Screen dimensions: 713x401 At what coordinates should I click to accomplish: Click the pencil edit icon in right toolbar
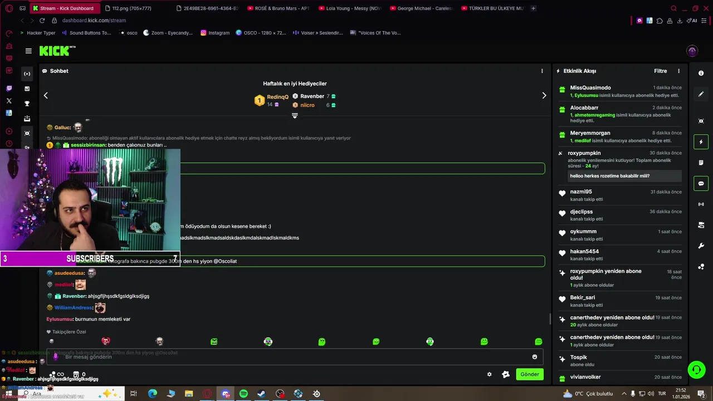701,94
